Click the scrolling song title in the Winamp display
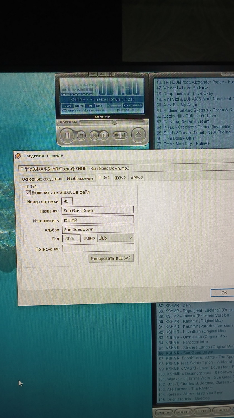Screen dimensions: 234x418 tap(102, 99)
